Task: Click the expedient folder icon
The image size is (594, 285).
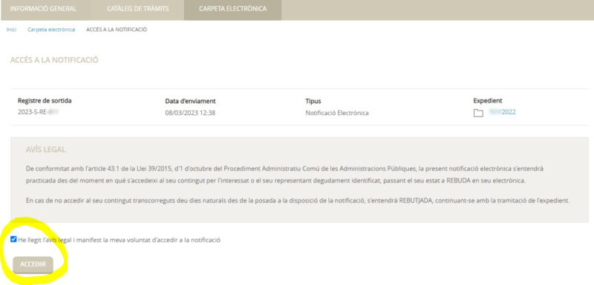Action: coord(478,113)
